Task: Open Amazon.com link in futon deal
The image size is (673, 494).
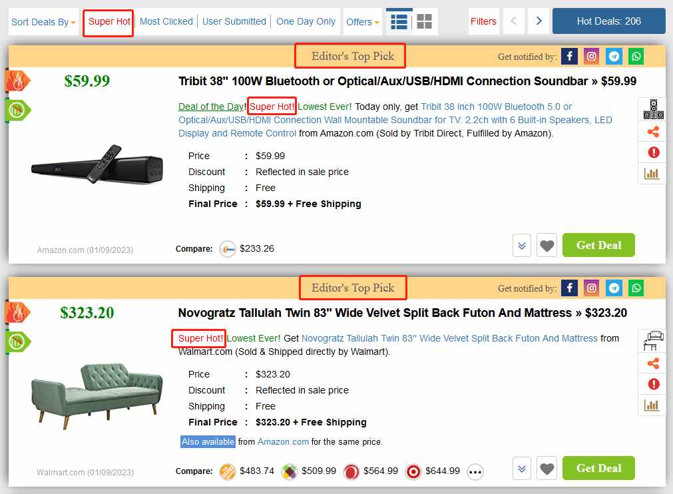Action: coord(283,441)
